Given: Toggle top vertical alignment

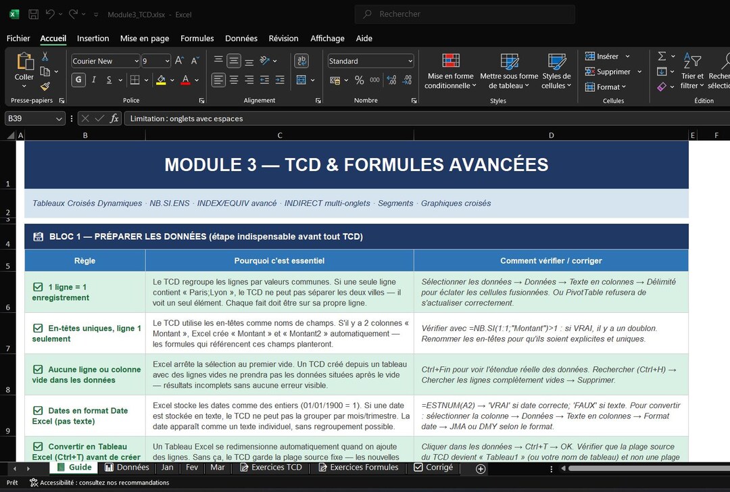Looking at the screenshot, I should coord(218,61).
